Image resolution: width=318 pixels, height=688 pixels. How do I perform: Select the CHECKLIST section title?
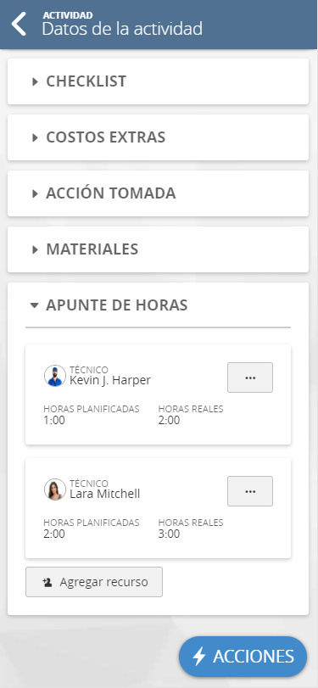click(86, 81)
